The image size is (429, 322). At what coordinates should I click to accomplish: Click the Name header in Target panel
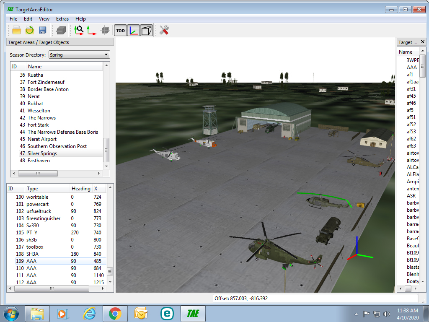pos(408,52)
